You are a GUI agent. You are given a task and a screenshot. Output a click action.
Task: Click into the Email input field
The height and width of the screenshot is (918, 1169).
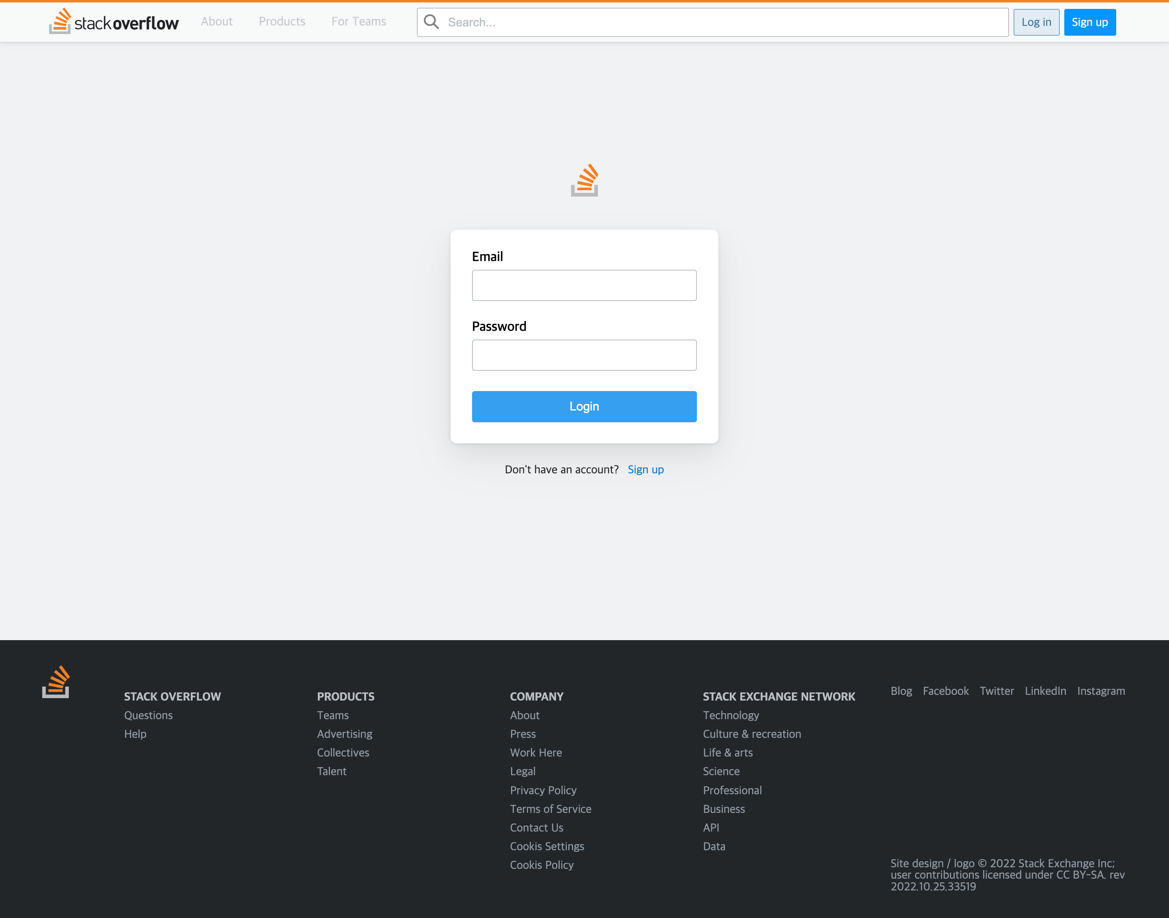pyautogui.click(x=584, y=286)
